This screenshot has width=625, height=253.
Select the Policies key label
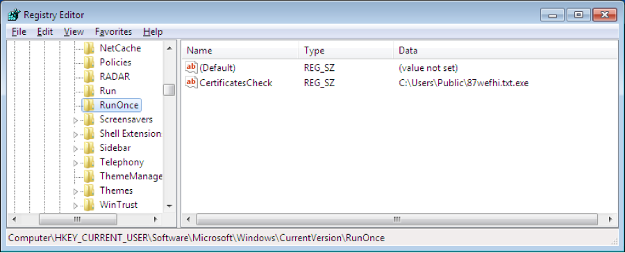[x=115, y=63]
